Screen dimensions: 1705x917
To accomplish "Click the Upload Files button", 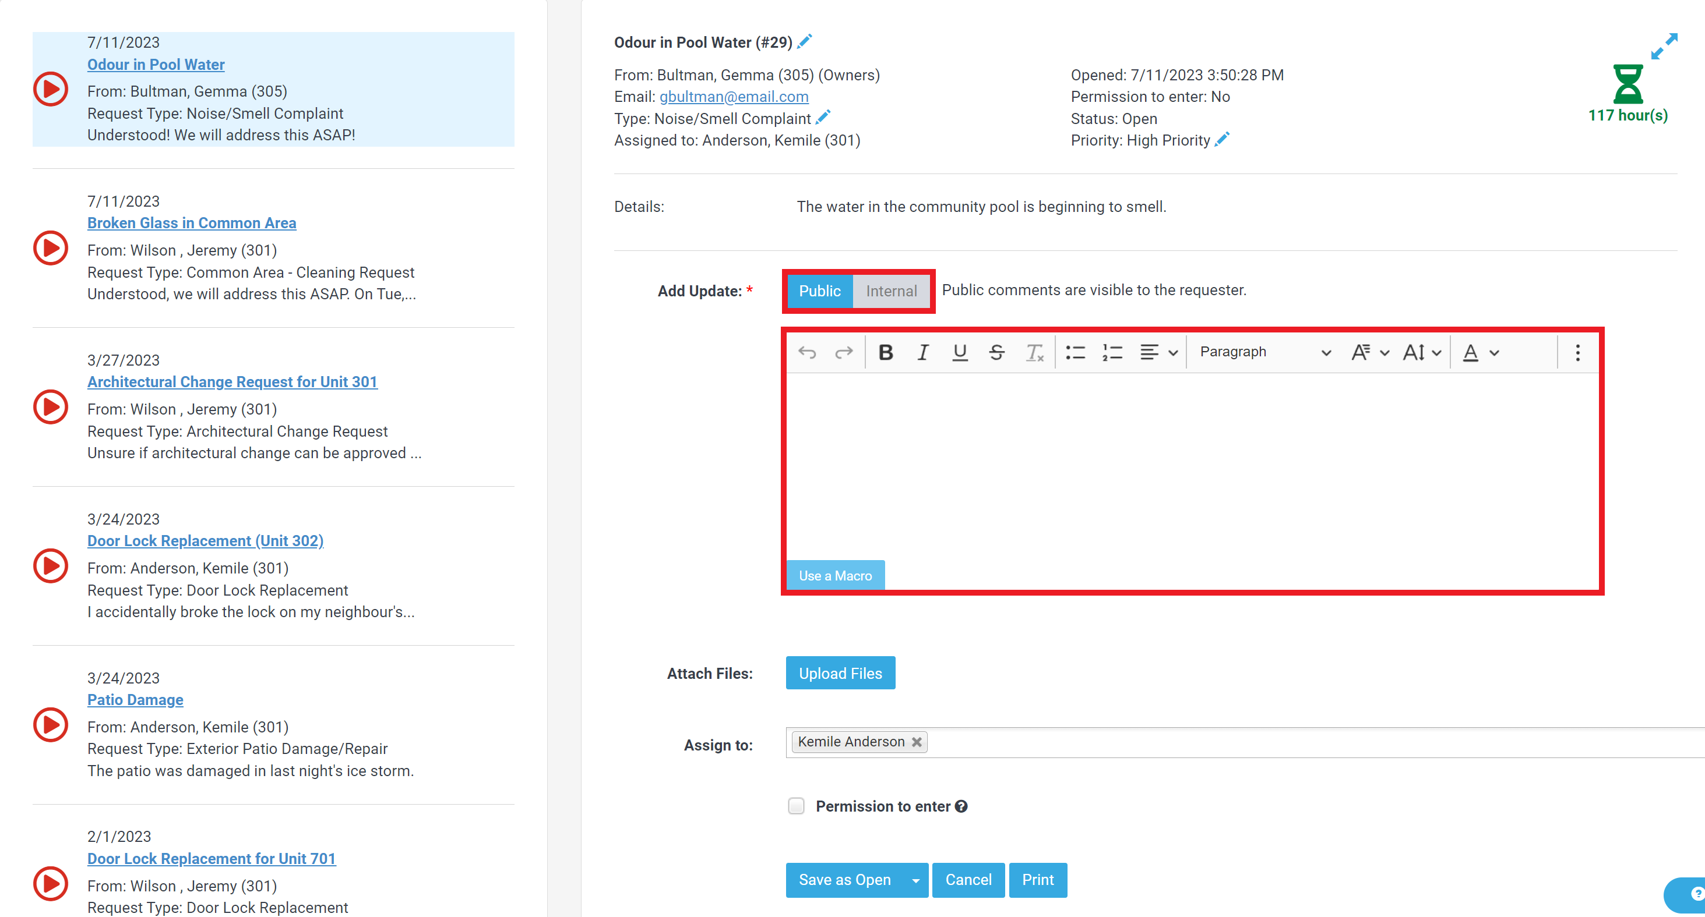I will (x=840, y=673).
